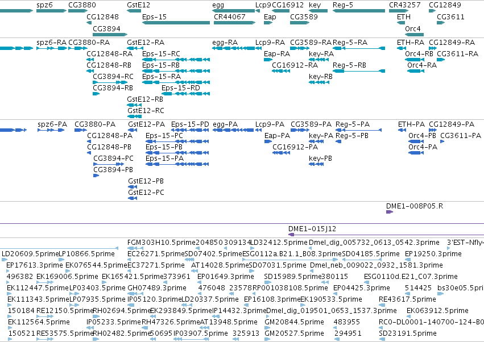Image resolution: width=484 pixels, height=342 pixels.
Task: Select protein spz6-PA label
Action: [x=52, y=124]
